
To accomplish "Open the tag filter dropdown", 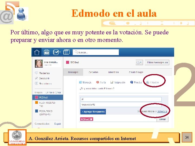I will (139, 62).
